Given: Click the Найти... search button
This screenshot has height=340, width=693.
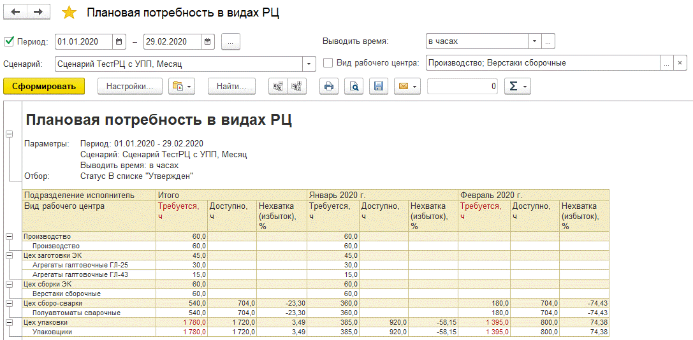Looking at the screenshot, I should pyautogui.click(x=231, y=86).
